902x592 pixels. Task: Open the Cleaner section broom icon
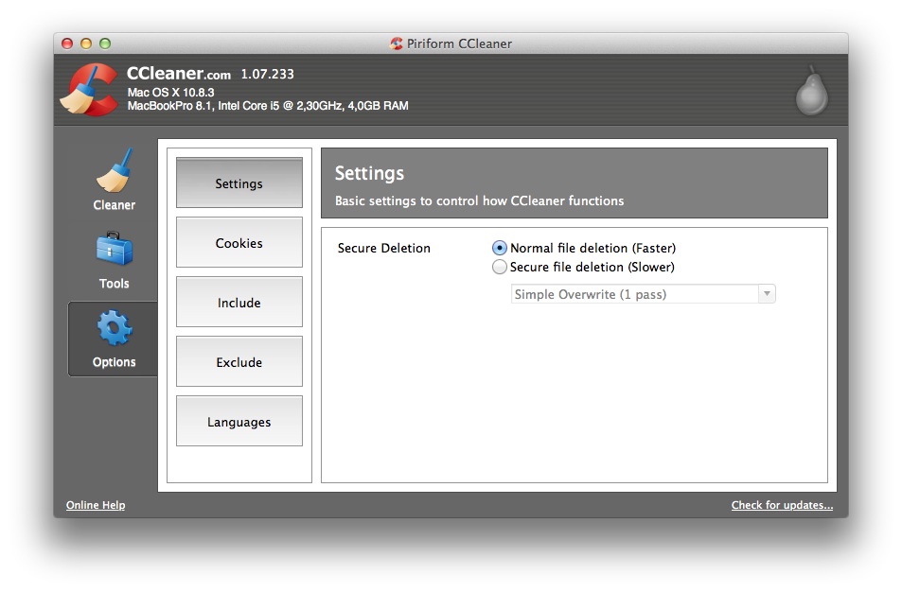114,171
